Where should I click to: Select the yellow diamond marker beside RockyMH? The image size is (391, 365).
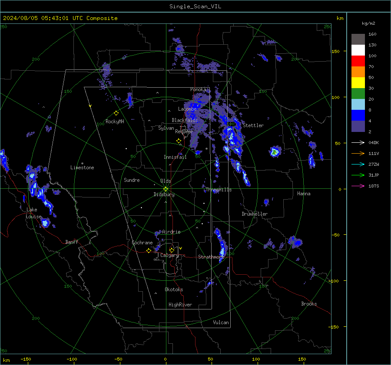pos(116,113)
